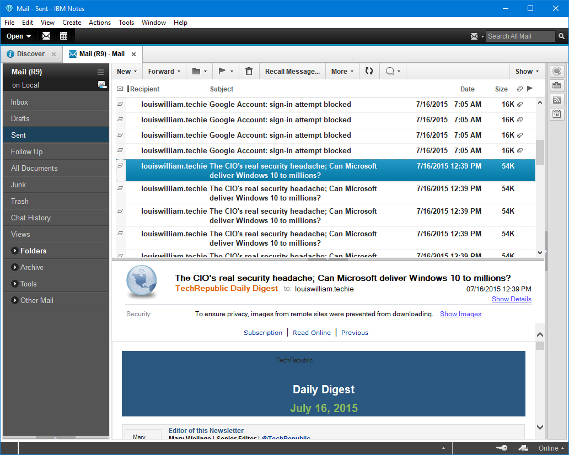Sort by the Subject column header
Image resolution: width=569 pixels, height=455 pixels.
(221, 89)
